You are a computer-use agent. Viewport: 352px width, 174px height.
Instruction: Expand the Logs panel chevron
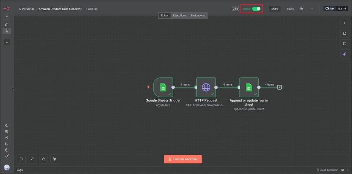tap(348, 170)
